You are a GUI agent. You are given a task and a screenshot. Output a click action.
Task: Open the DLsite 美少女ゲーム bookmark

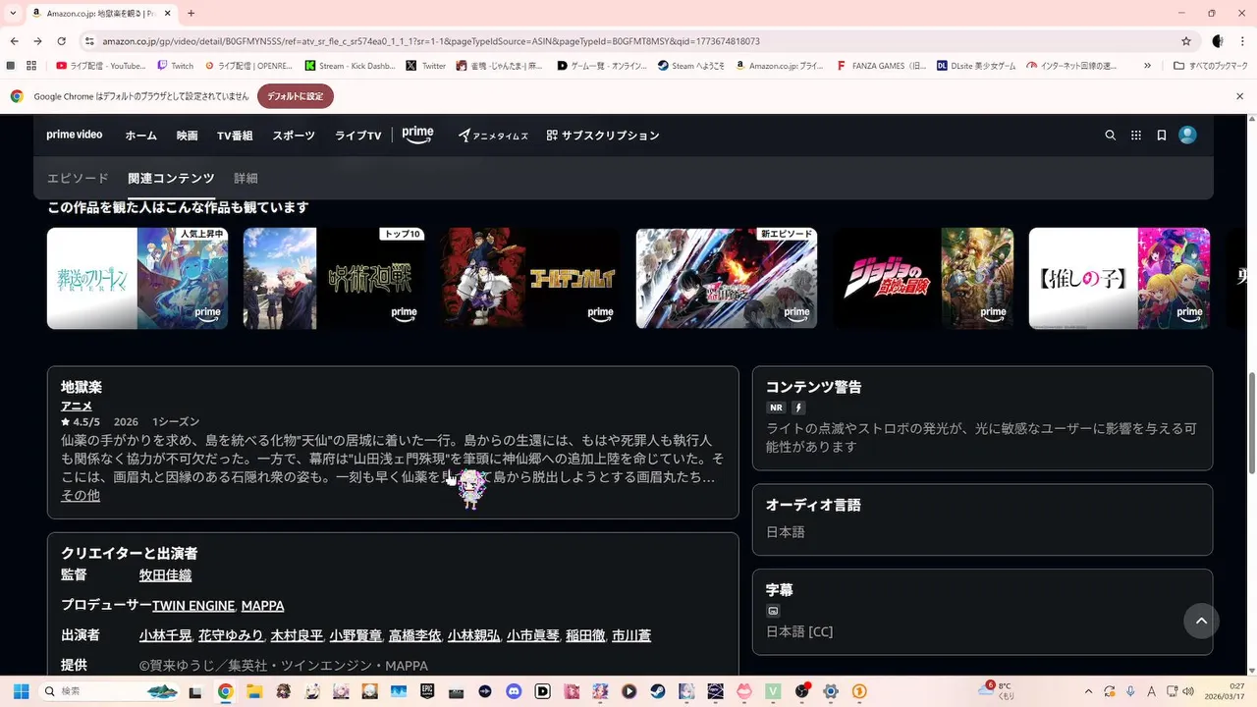[x=975, y=66]
